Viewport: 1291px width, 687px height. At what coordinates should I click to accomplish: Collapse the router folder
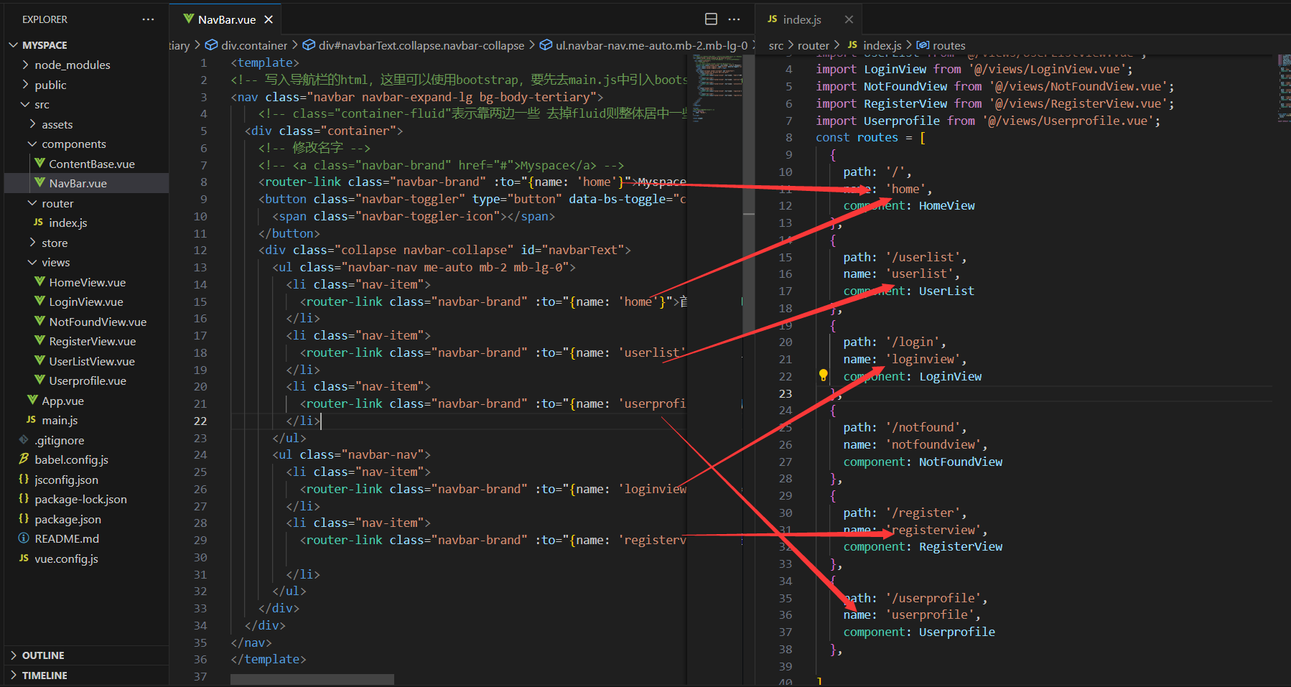33,203
